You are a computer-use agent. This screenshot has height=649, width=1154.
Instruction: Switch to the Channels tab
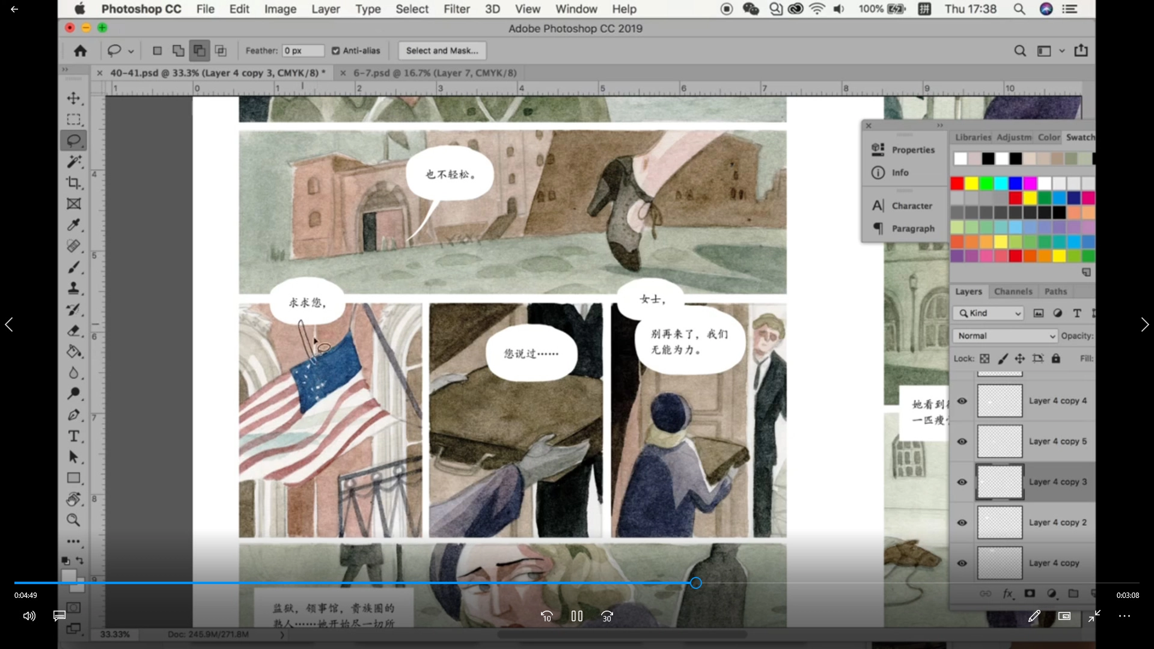click(1013, 291)
